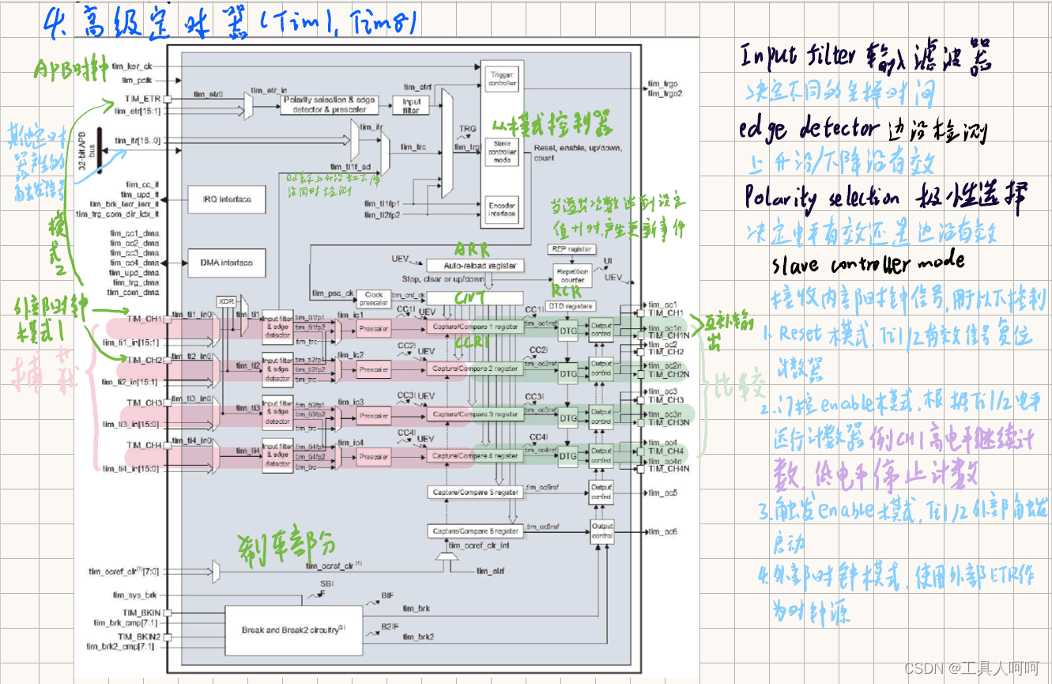The height and width of the screenshot is (684, 1052).
Task: Select the Capture/Compare 2 register block
Action: tap(475, 368)
